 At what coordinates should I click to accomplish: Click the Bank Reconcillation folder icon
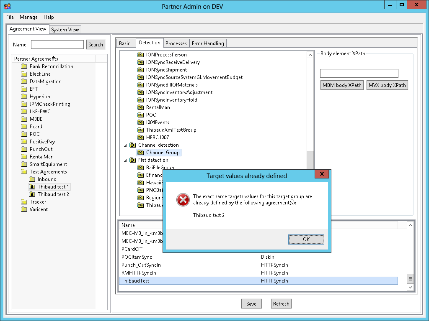click(x=24, y=66)
